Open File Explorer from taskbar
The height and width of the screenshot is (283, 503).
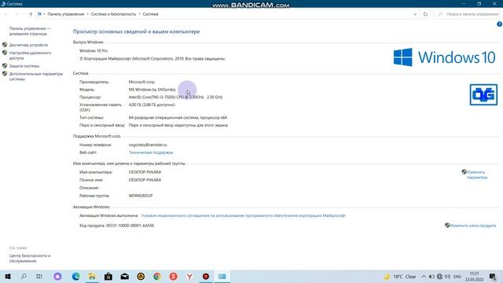click(92, 276)
